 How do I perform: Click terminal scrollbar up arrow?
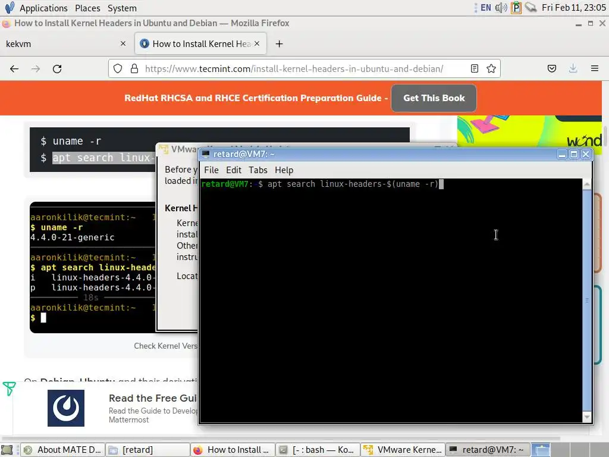tap(587, 184)
